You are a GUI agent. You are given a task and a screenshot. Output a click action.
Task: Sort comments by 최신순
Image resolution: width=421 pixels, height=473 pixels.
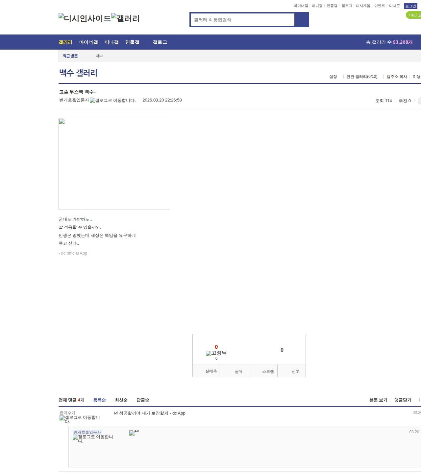(121, 400)
